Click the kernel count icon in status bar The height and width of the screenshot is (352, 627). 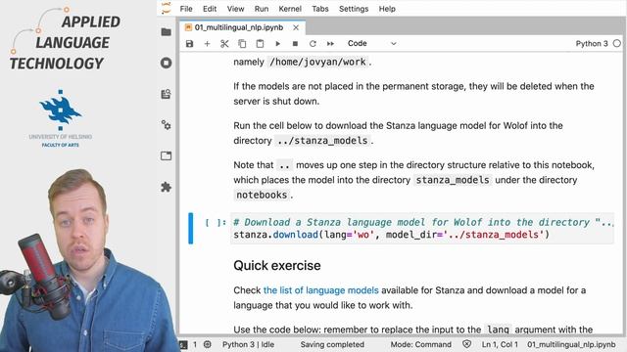(208, 344)
